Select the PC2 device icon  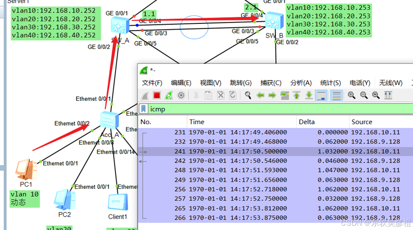click(64, 200)
